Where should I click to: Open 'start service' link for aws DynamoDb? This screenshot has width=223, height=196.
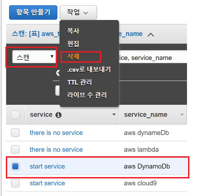click(x=47, y=166)
